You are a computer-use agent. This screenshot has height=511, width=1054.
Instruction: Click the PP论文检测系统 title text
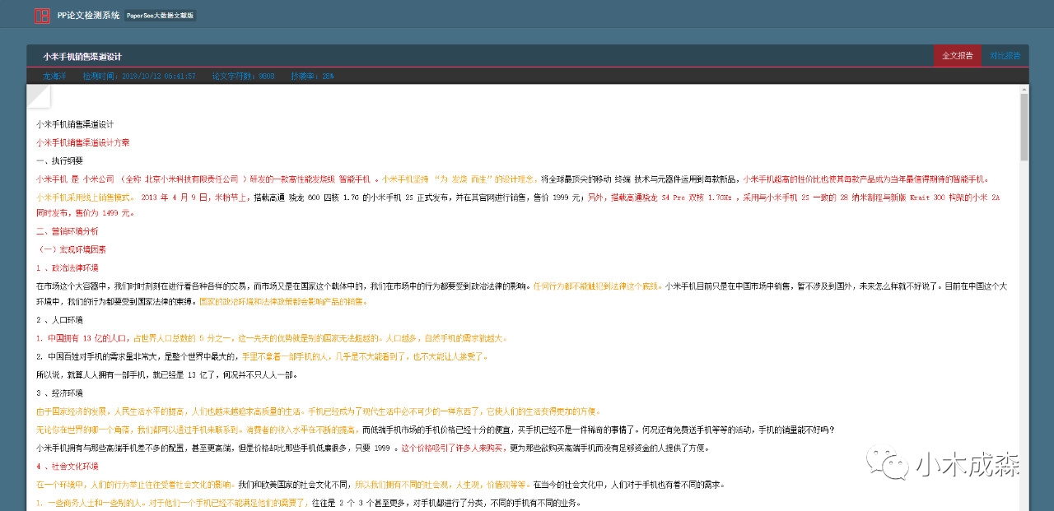[88, 16]
